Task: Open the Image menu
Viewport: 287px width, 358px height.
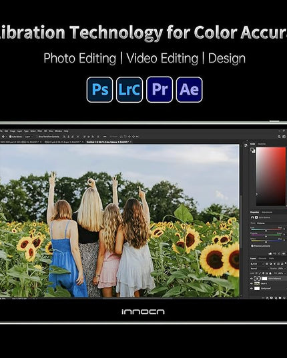Action: point(13,131)
